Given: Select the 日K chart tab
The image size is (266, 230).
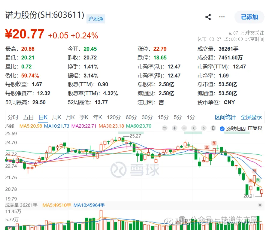Looking at the screenshot, I should coord(43,117).
